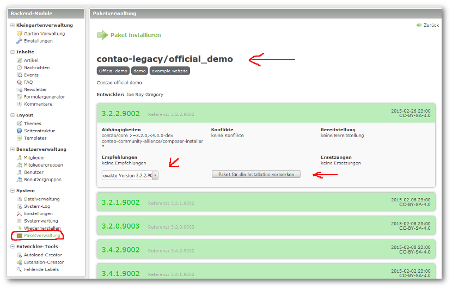This screenshot has height=289, width=452.
Task: Collapse the Entwickler-Tools section
Action: (x=13, y=247)
